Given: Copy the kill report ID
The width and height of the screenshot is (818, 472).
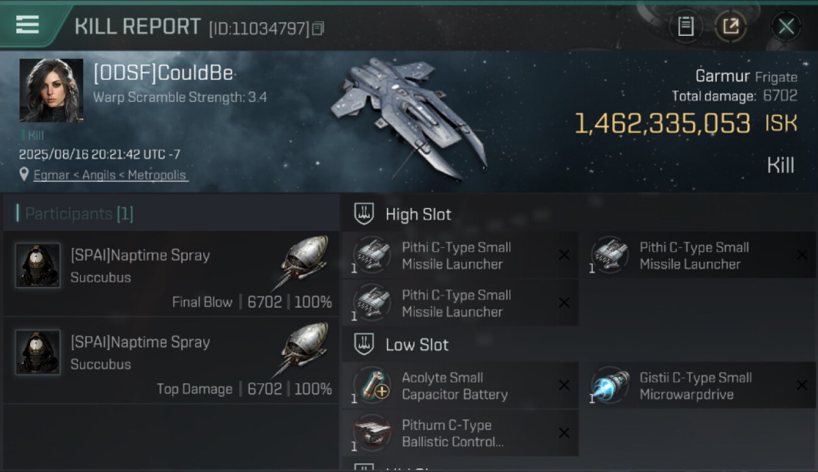Looking at the screenshot, I should coord(318,28).
